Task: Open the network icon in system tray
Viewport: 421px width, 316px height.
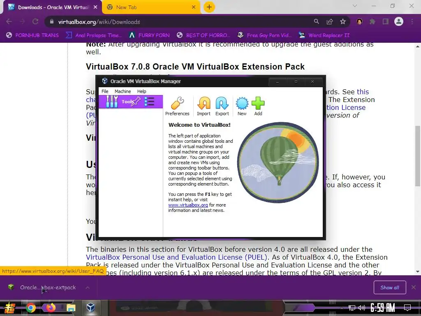Action: [x=352, y=308]
